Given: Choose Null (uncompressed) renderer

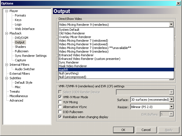Looking at the screenshot, I should pos(116,77).
